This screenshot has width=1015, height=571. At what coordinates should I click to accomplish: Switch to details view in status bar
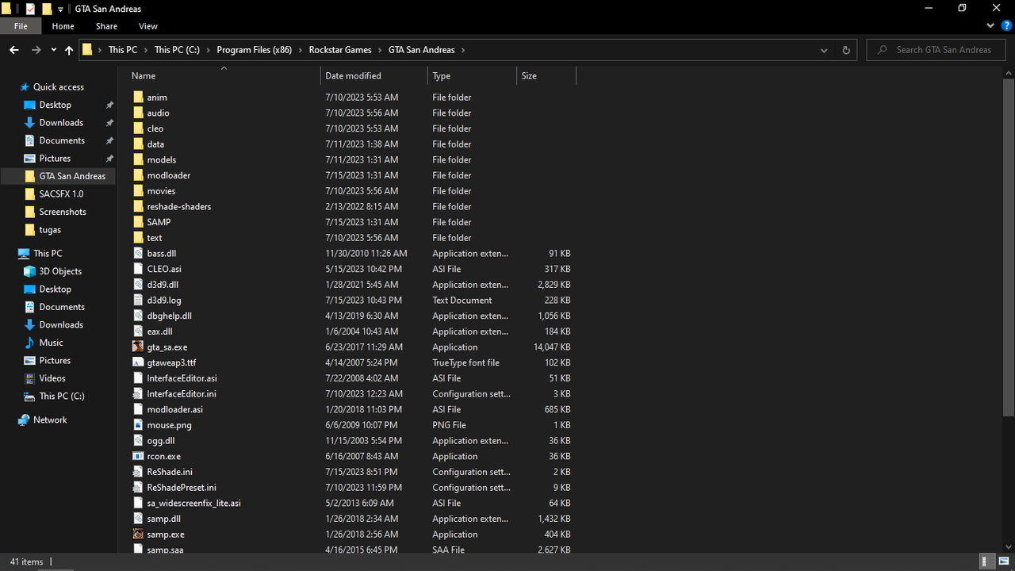coord(988,561)
